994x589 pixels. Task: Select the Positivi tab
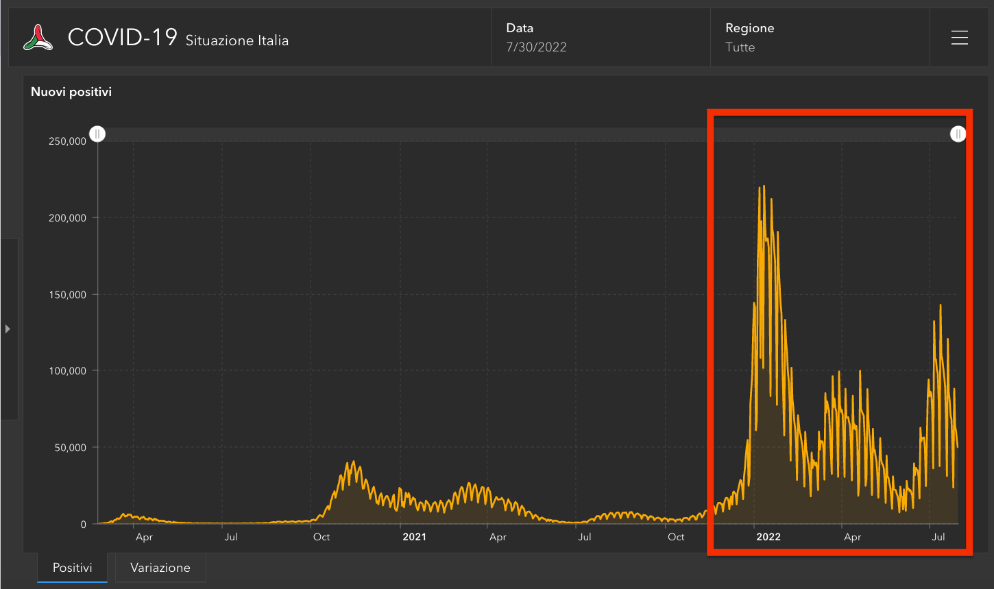[73, 568]
